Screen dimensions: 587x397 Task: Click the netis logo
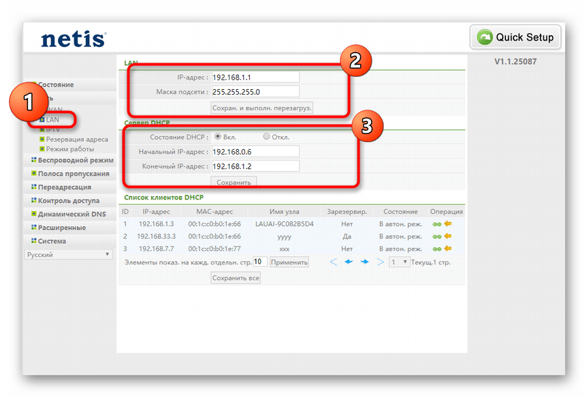[x=74, y=39]
